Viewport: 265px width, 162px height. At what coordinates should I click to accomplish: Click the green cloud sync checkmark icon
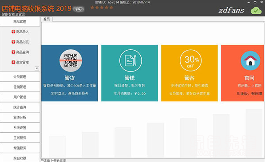tap(256, 10)
